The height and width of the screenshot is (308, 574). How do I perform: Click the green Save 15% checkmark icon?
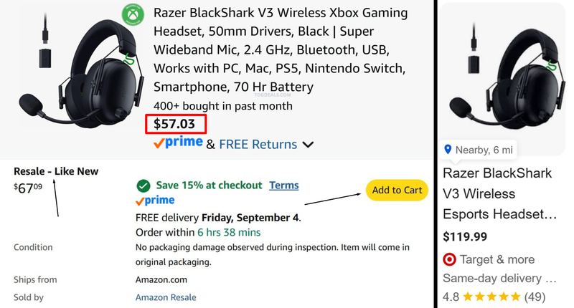(143, 186)
